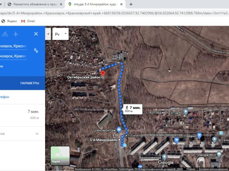This screenshot has width=229, height=171.
Task: Select the flight travel mode icon
Action: tap(15, 34)
